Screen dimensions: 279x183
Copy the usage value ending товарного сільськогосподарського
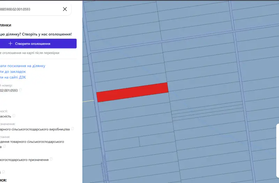pos(4,146)
